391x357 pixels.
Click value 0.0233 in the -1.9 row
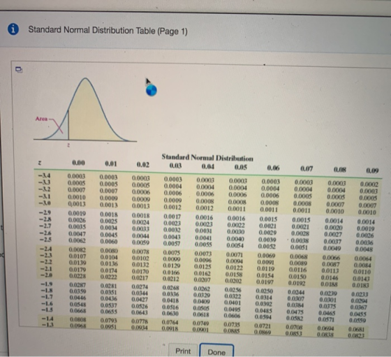tap(360, 294)
